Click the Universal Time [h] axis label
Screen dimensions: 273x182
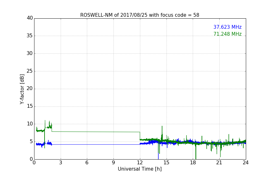pos(140,169)
